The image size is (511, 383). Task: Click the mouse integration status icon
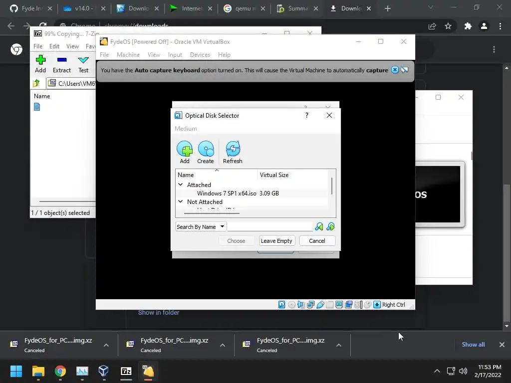(368, 305)
